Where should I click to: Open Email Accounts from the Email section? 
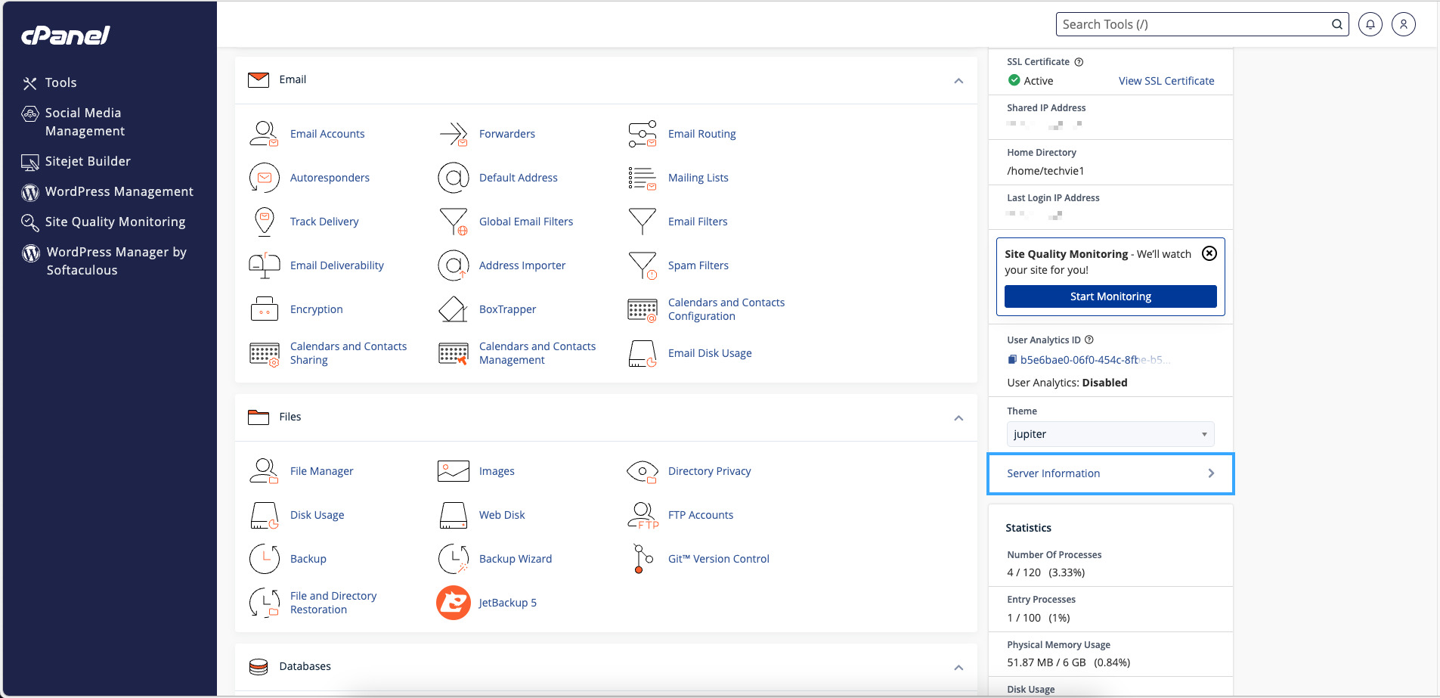point(327,133)
